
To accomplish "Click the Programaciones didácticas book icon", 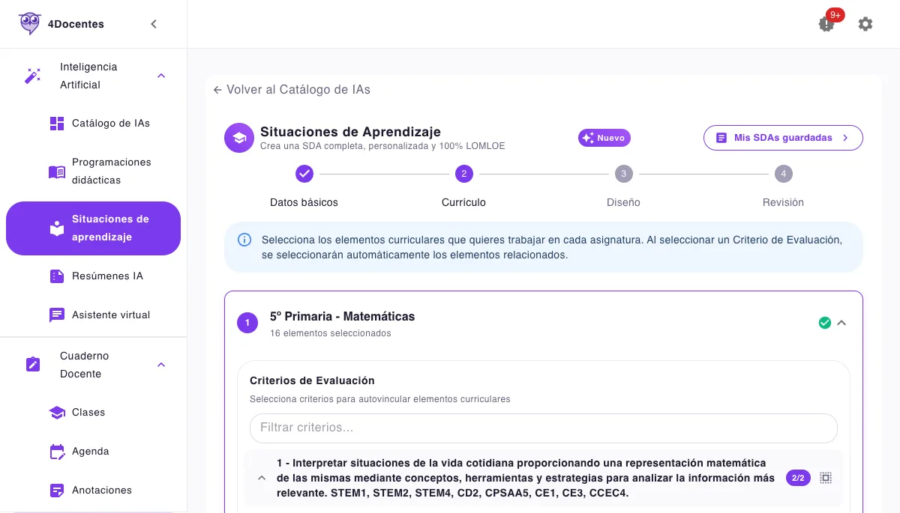I will pyautogui.click(x=57, y=171).
